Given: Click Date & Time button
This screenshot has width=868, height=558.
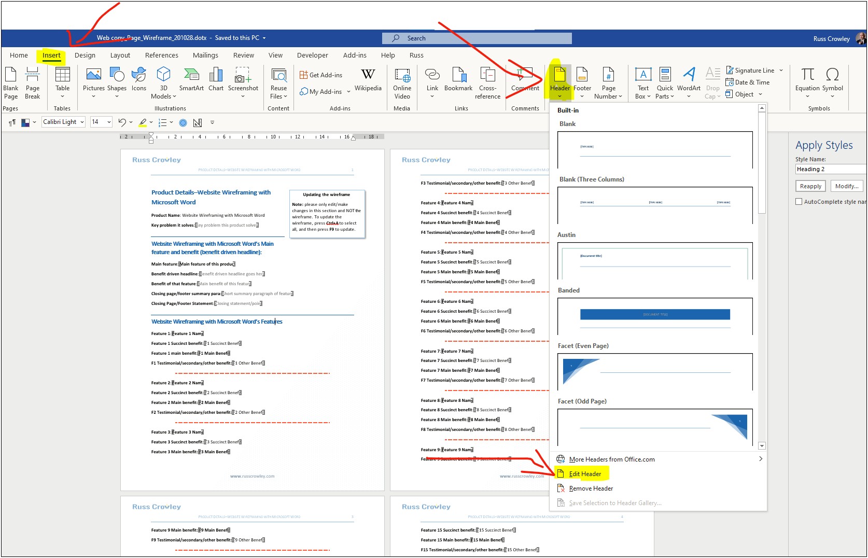Looking at the screenshot, I should [747, 82].
